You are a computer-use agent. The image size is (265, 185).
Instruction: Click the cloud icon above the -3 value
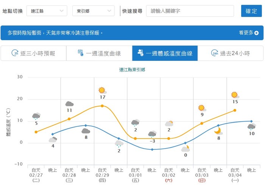152,134
